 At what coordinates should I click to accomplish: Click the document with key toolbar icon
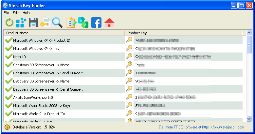tap(45, 22)
